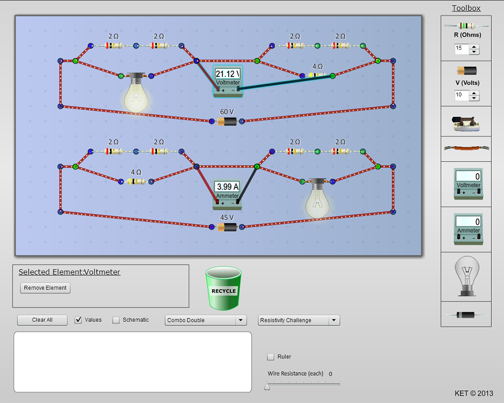Pick the battery icon in the Toolbox
The height and width of the screenshot is (403, 504).
[466, 71]
